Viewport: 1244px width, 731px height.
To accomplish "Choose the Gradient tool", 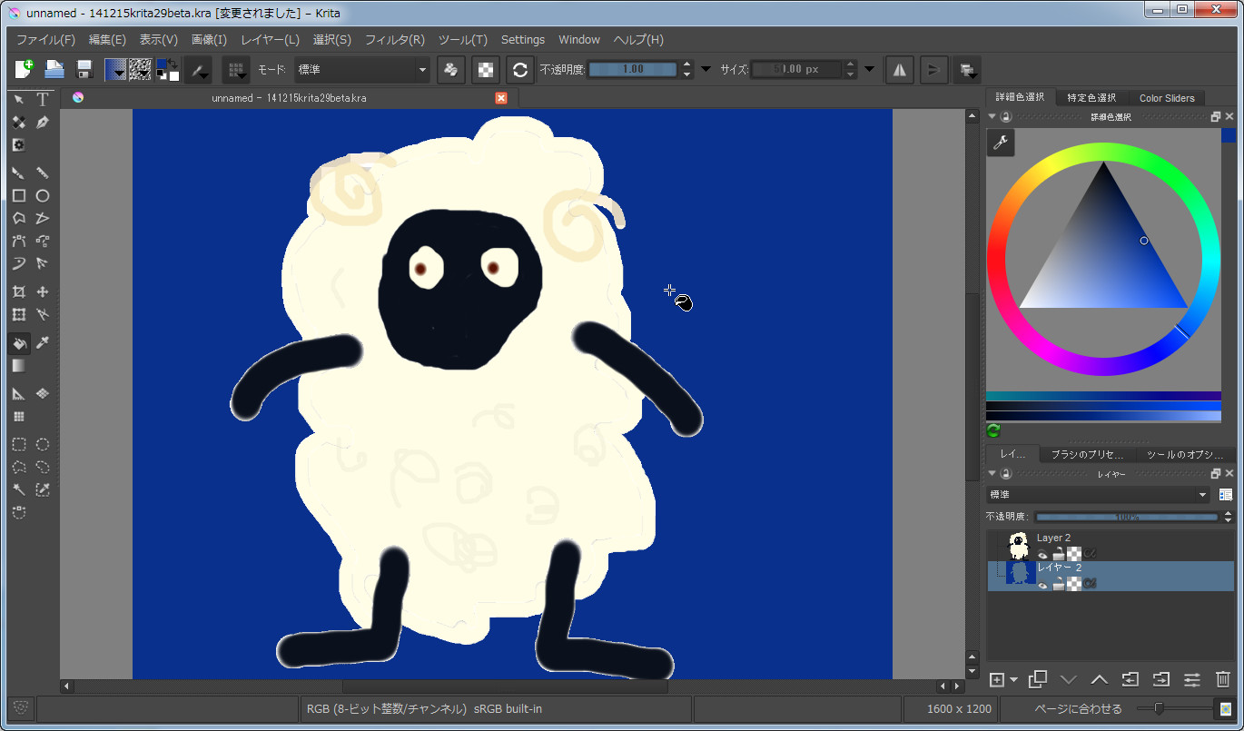I will point(18,365).
